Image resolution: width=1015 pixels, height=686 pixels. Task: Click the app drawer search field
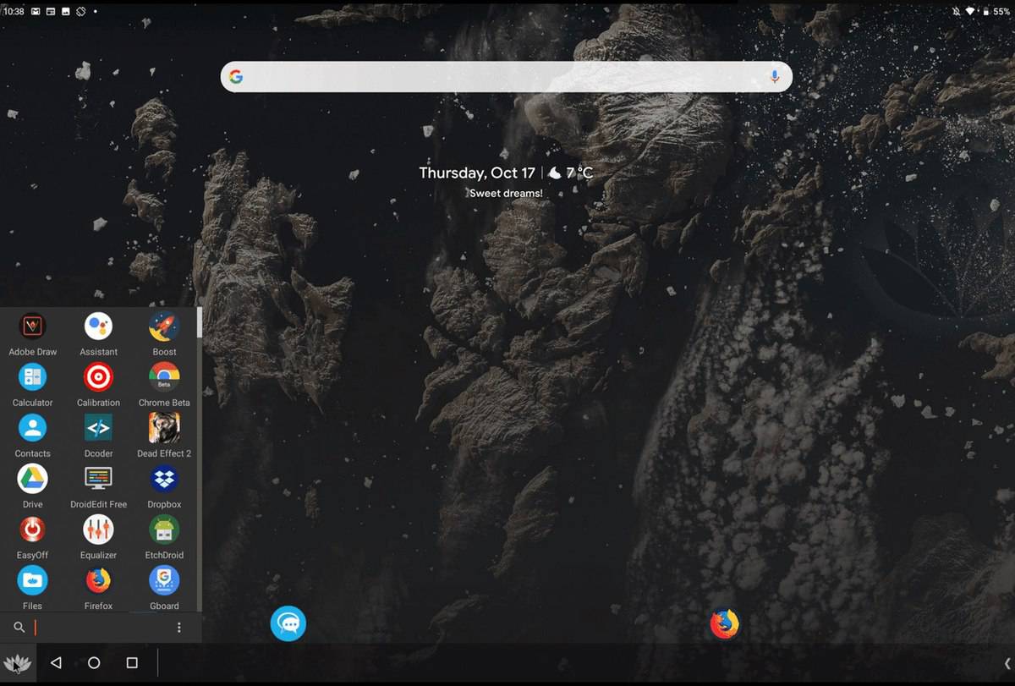101,628
